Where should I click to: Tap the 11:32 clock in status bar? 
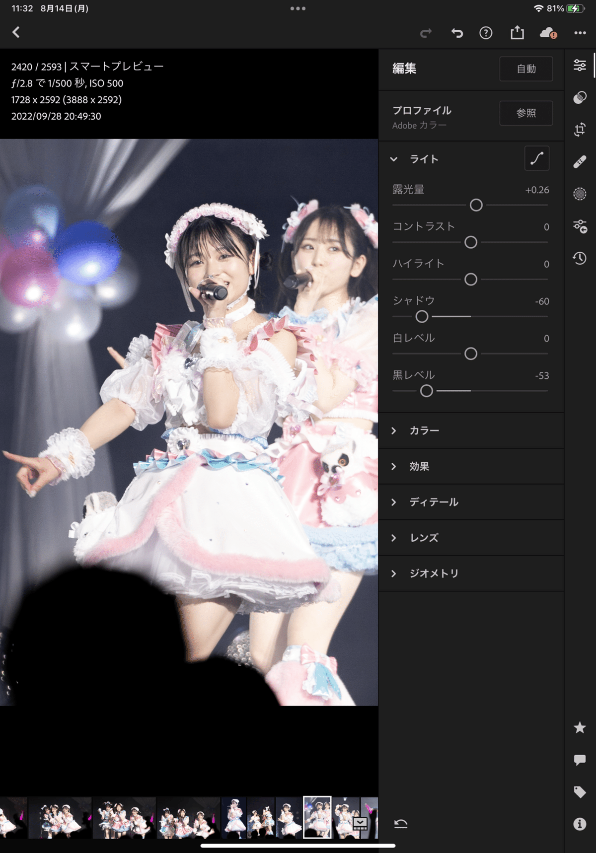pos(22,8)
